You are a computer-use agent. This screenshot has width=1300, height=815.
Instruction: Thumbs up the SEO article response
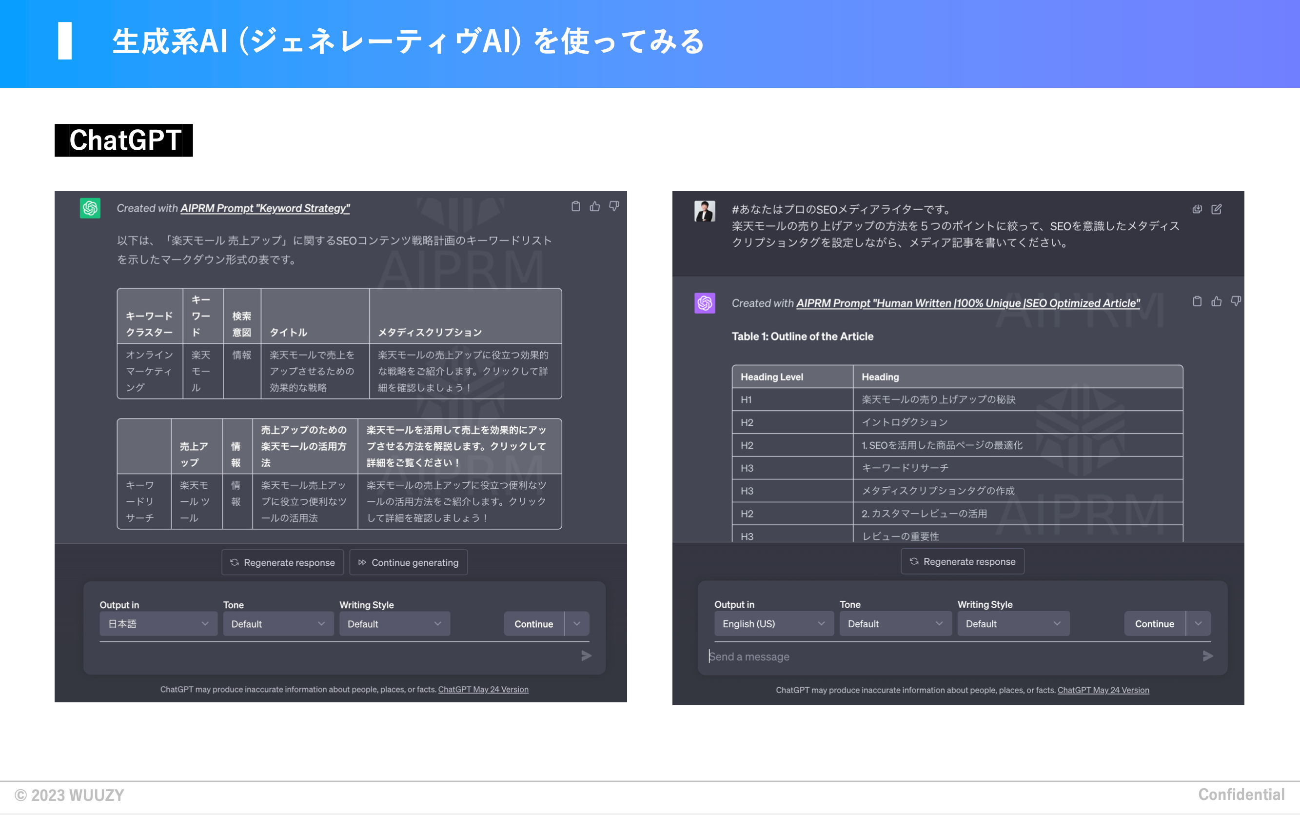tap(1217, 301)
